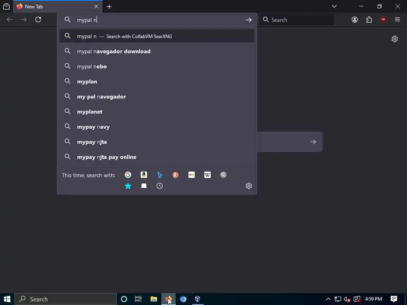Search this time with Google
Image resolution: width=407 pixels, height=305 pixels.
(x=128, y=175)
